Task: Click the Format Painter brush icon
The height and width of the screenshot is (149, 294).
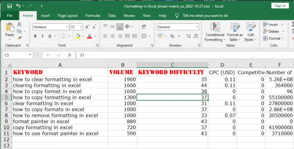Action: point(19,38)
